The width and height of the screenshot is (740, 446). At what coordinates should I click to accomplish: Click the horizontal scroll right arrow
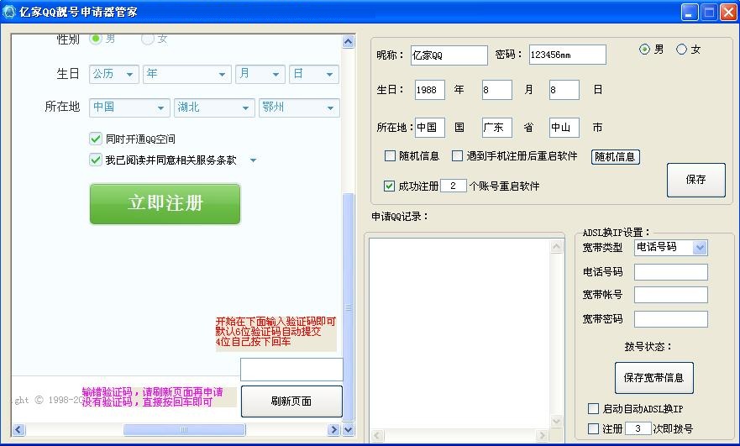pos(334,430)
